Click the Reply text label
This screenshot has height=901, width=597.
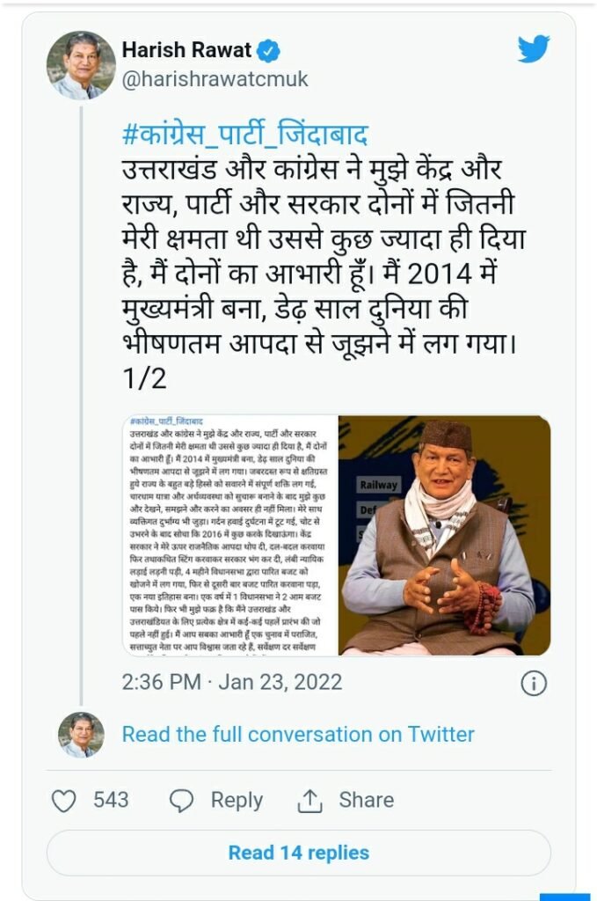point(237,801)
